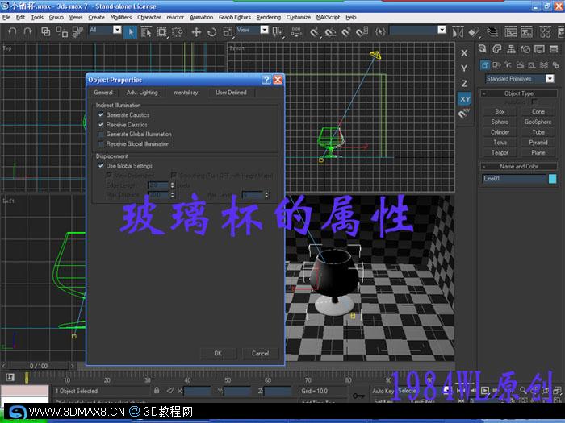Screen dimensions: 565x423
Task: Choose the Select and Scale tool
Action: 228,32
